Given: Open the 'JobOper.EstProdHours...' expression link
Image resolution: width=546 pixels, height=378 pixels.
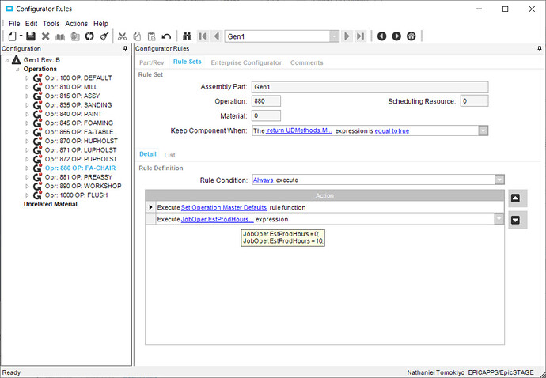Looking at the screenshot, I should (218, 219).
